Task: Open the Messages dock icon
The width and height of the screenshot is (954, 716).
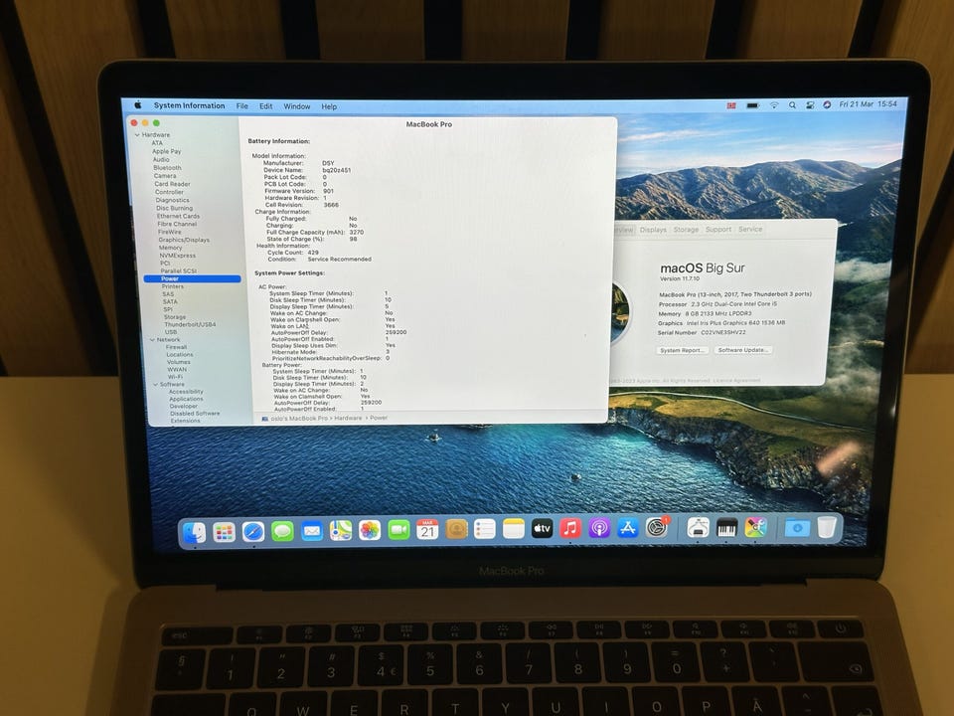Action: pyautogui.click(x=282, y=531)
